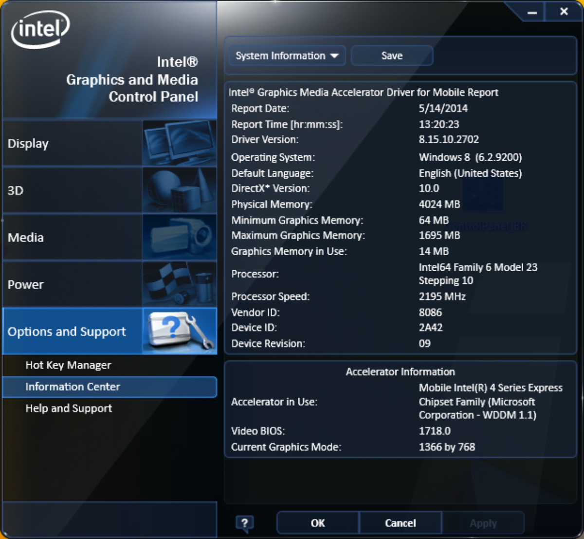Click the Power checkered flag icon
The image size is (584, 539).
(180, 284)
